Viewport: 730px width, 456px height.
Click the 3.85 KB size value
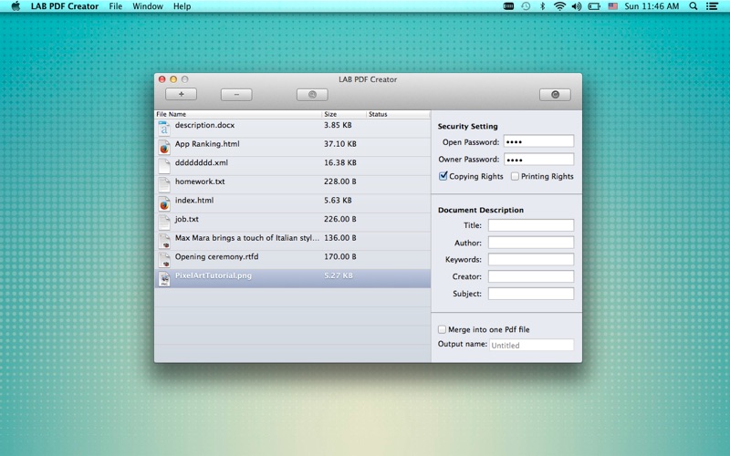click(x=338, y=125)
